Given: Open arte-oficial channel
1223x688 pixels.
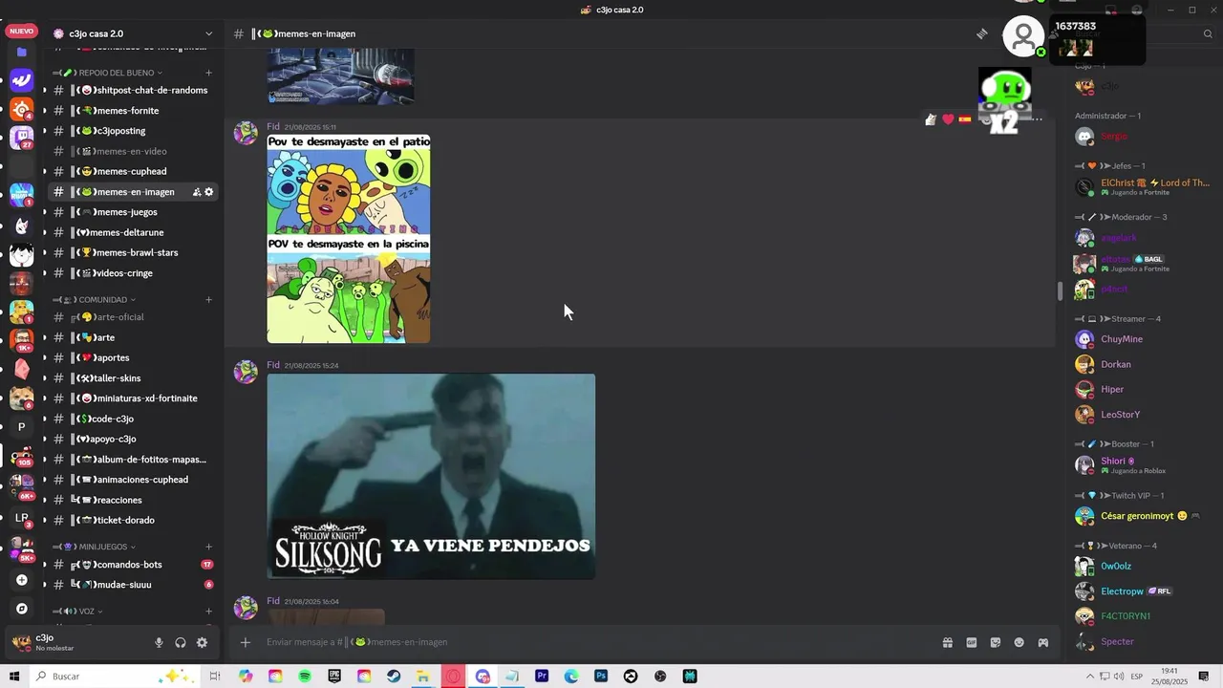Looking at the screenshot, I should (133, 317).
